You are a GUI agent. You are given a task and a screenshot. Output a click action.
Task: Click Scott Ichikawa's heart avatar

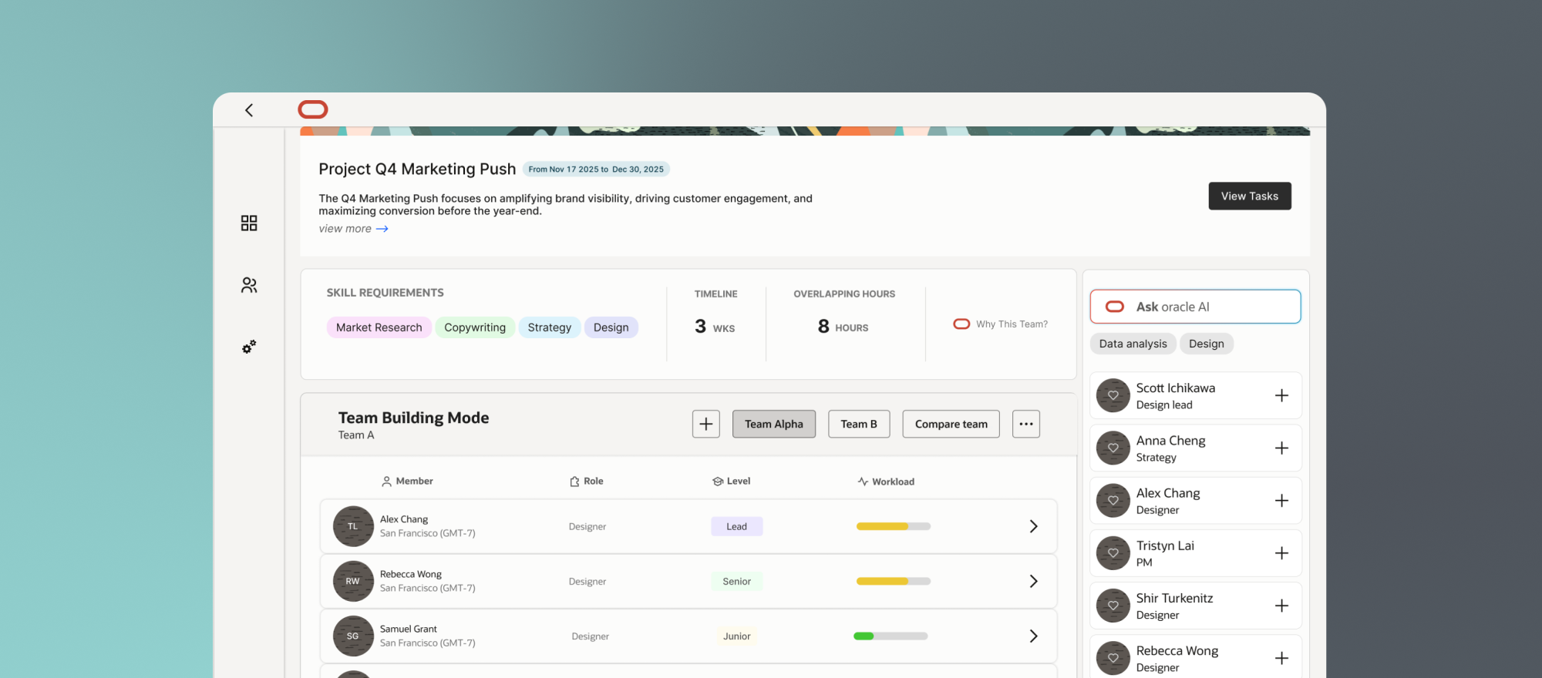click(1113, 395)
